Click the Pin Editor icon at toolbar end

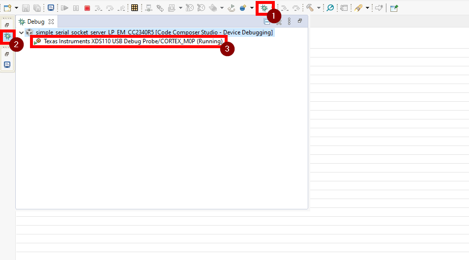pyautogui.click(x=394, y=8)
